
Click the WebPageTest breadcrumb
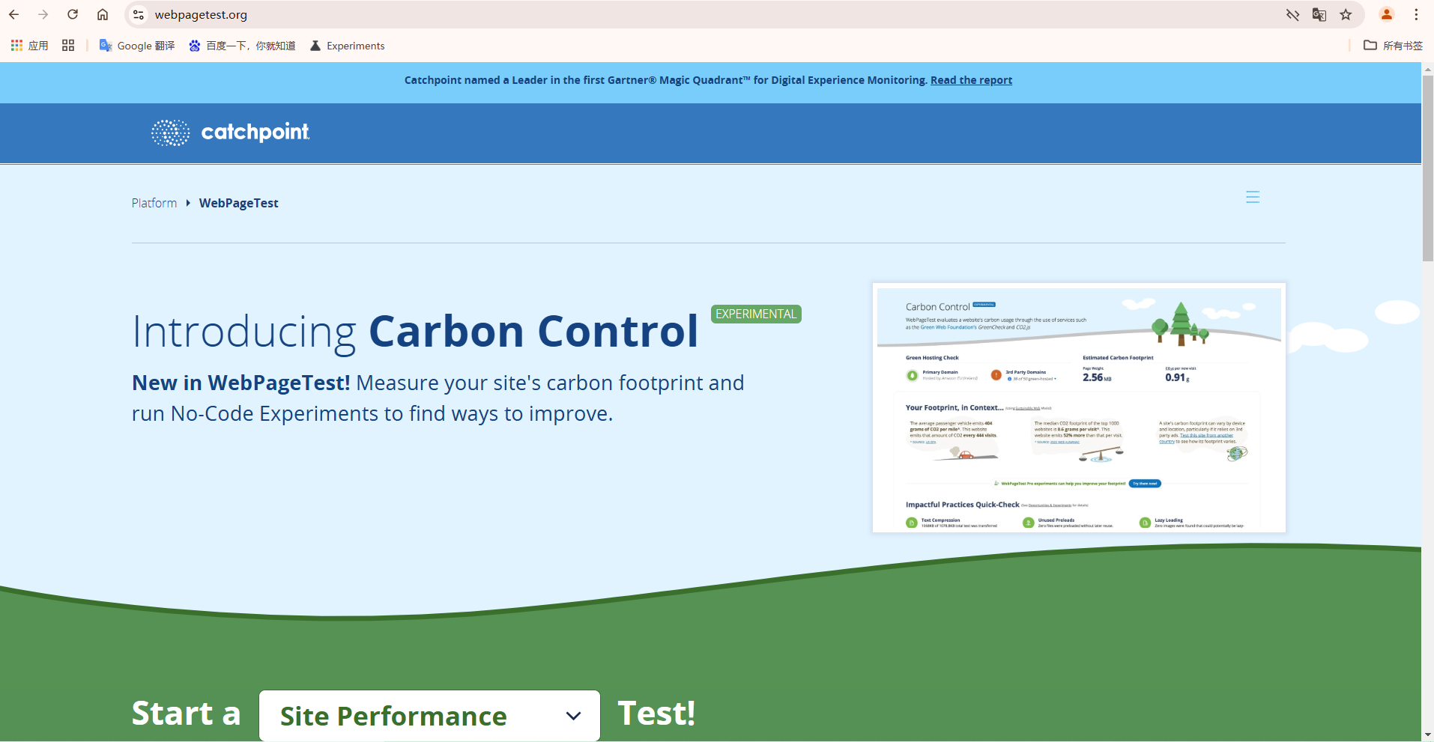(x=239, y=203)
